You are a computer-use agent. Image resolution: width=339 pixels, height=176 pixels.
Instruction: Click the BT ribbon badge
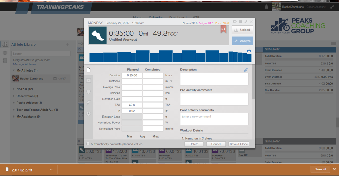223,29
